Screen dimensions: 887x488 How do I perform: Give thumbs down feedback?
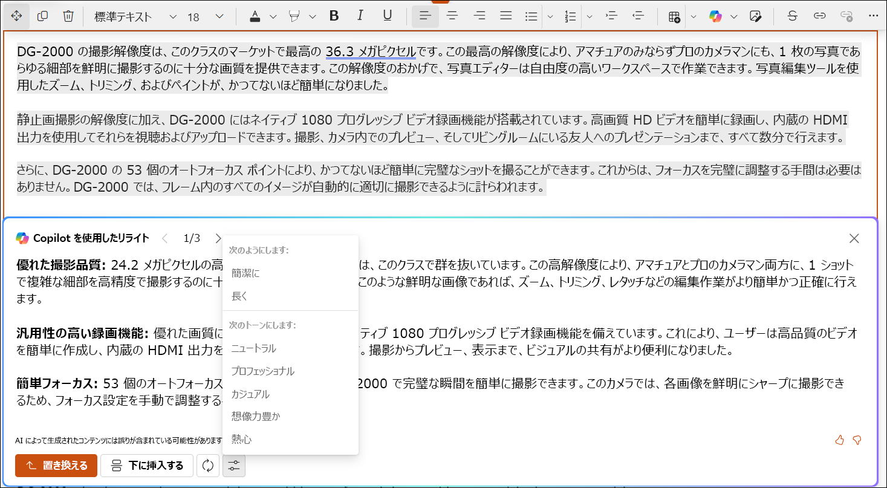(857, 440)
